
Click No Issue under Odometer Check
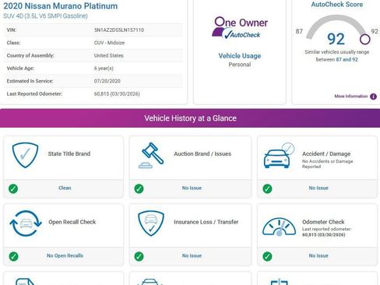pos(318,255)
